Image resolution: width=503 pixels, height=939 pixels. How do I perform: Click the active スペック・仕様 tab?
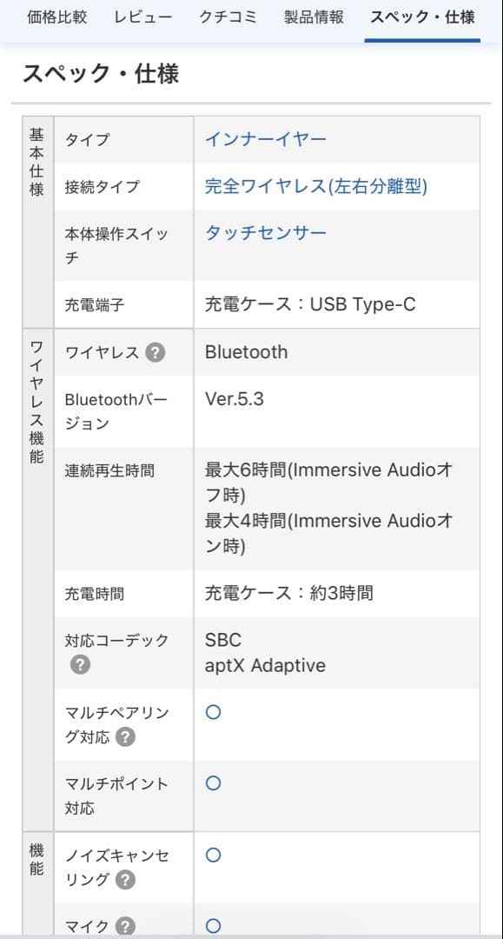(x=421, y=16)
